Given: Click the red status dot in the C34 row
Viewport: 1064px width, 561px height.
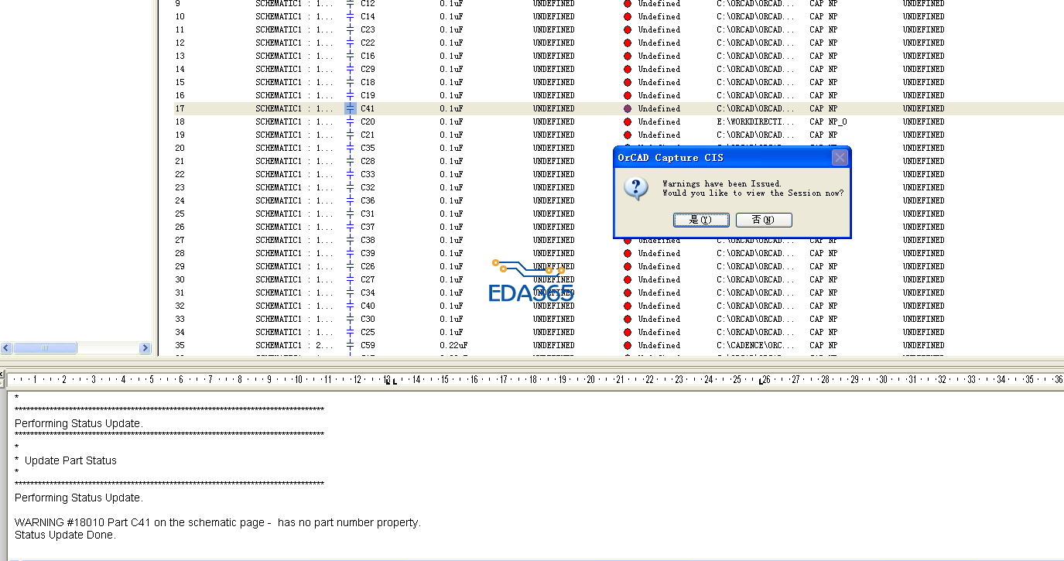Looking at the screenshot, I should point(628,292).
